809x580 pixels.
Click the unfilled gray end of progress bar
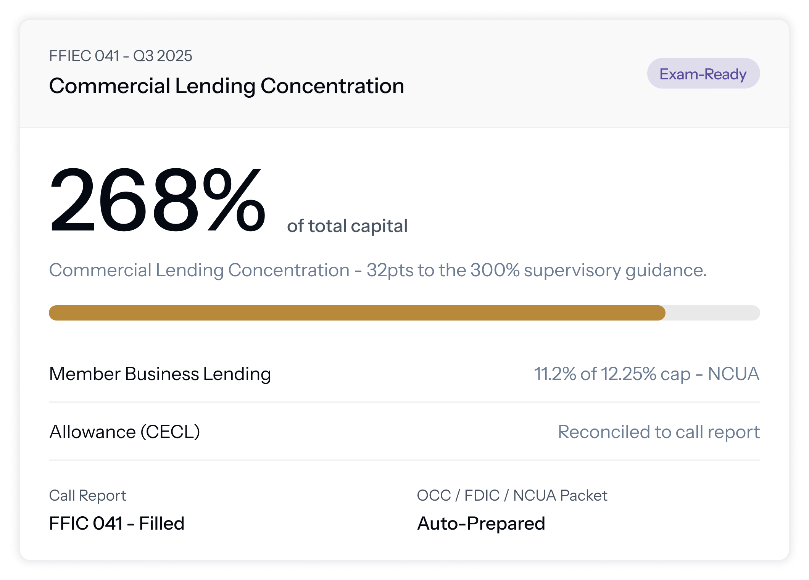[713, 313]
